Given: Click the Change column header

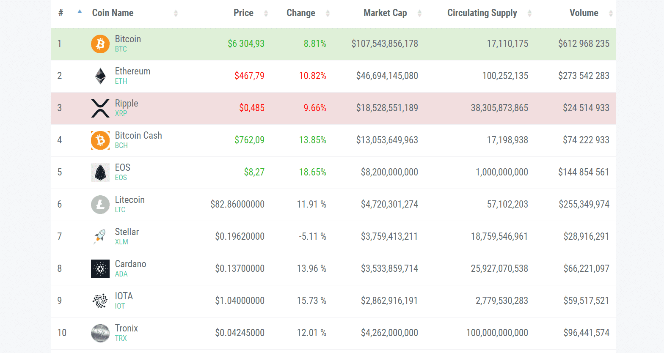Looking at the screenshot, I should (x=301, y=13).
